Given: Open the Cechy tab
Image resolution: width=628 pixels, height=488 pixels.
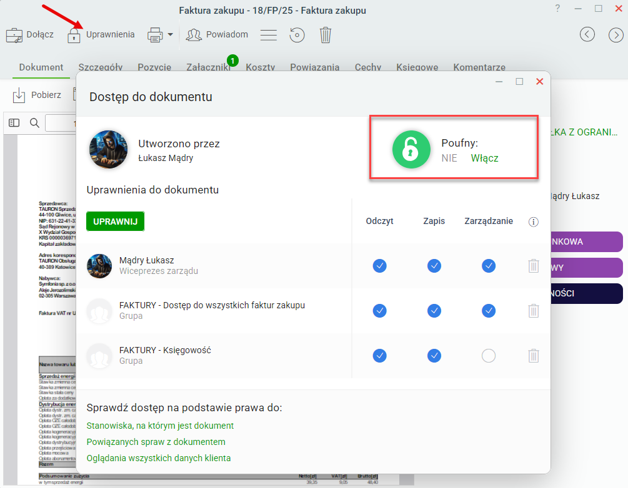Looking at the screenshot, I should click(367, 67).
